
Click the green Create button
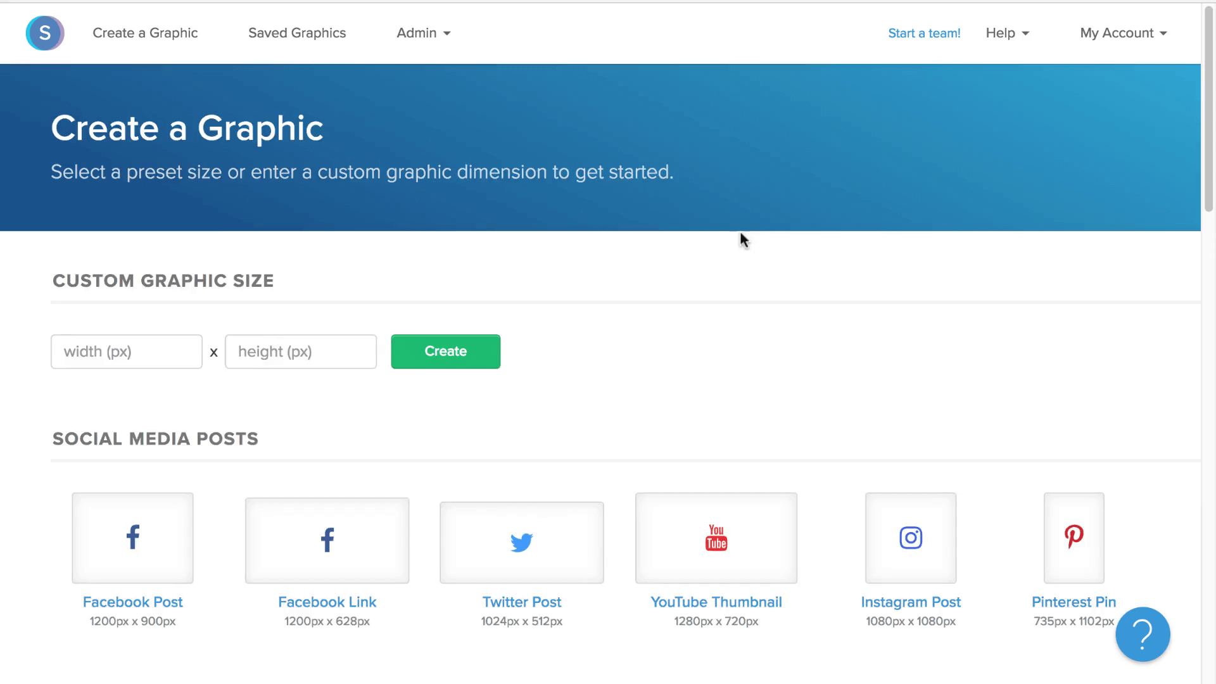[x=445, y=351]
